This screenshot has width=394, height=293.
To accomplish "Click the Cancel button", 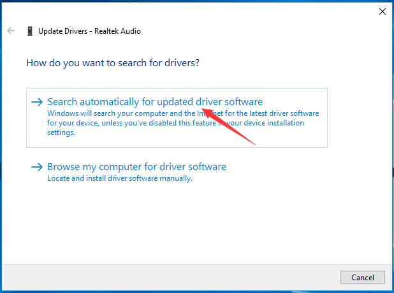I will pyautogui.click(x=363, y=278).
